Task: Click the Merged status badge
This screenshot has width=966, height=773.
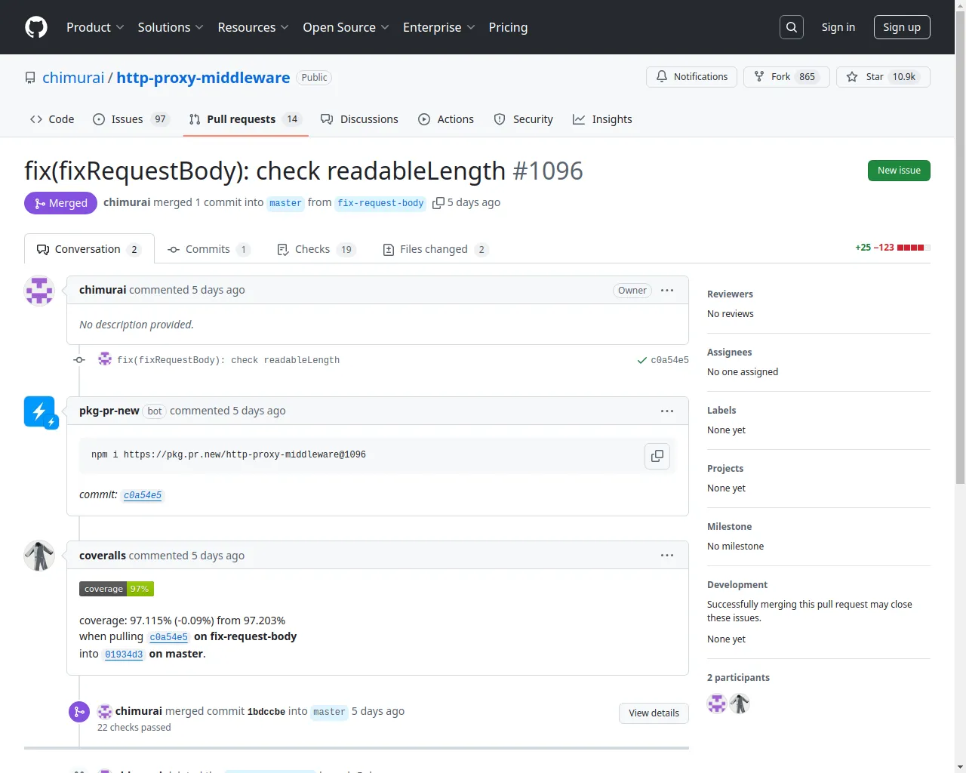Action: click(60, 203)
